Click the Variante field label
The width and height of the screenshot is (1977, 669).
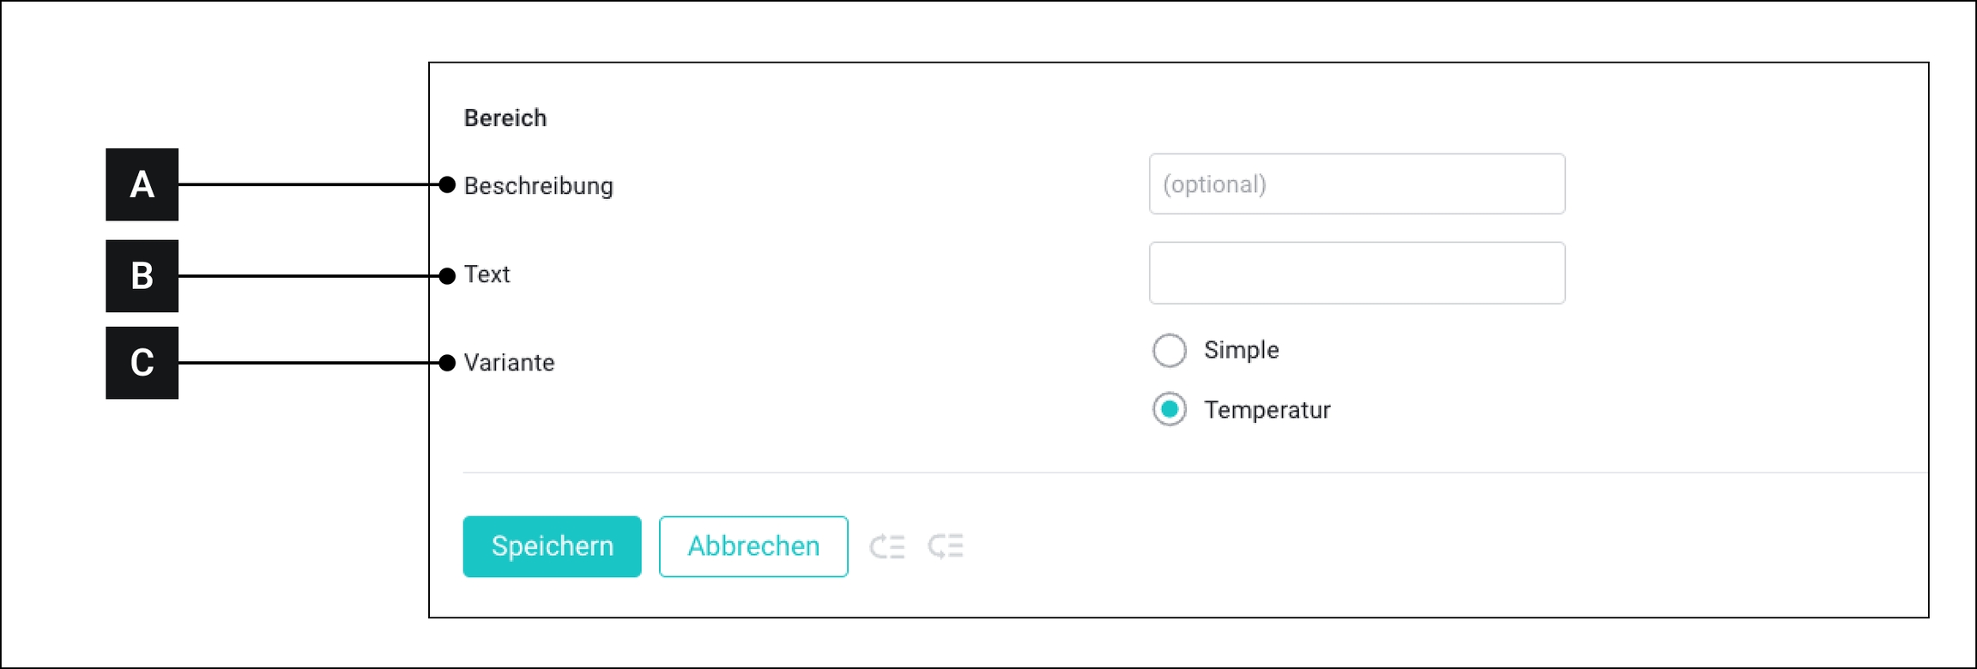(x=509, y=363)
